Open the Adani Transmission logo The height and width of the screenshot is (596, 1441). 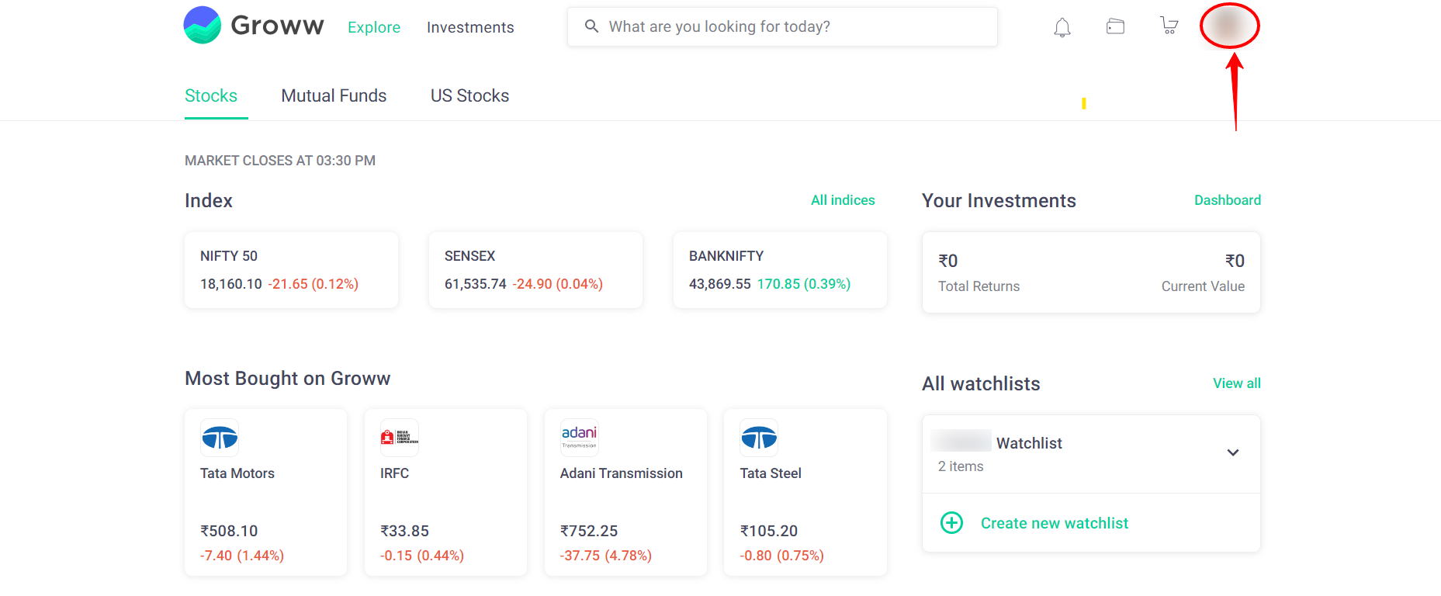[579, 438]
